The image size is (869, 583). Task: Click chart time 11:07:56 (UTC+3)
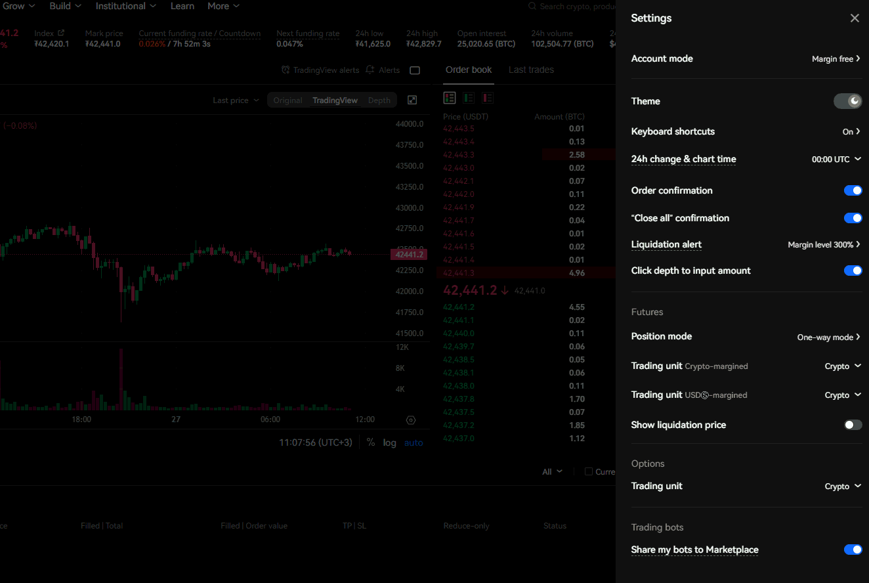click(x=316, y=443)
